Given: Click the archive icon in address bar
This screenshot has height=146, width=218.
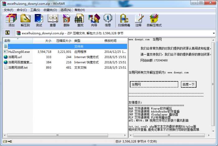Looking at the screenshot, I should coord(18,33).
